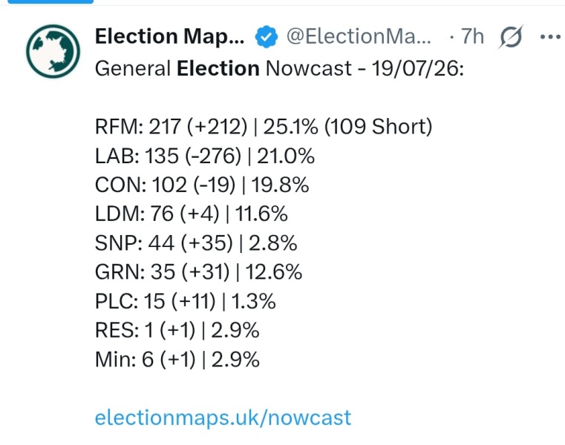Follow the electionmaps.uk/nowcast link

pyautogui.click(x=223, y=418)
